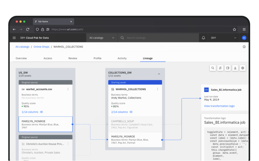Collapse the COLLECTIONS_DW group
The height and width of the screenshot is (161, 259).
(x=159, y=74)
